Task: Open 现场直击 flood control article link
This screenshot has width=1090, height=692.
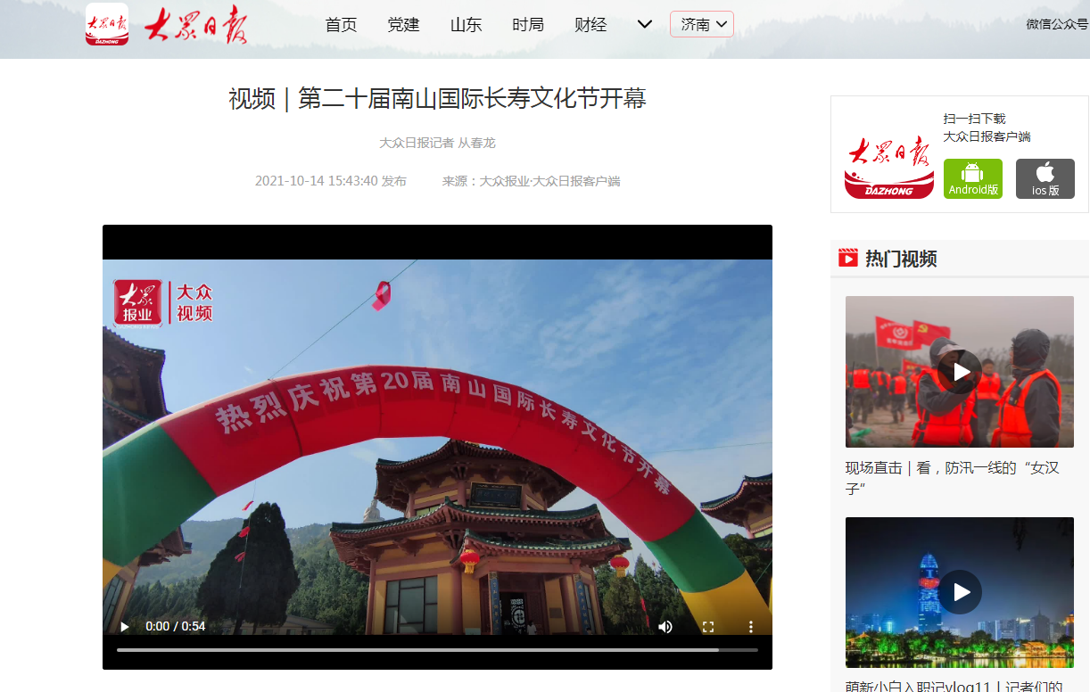Action: point(952,478)
